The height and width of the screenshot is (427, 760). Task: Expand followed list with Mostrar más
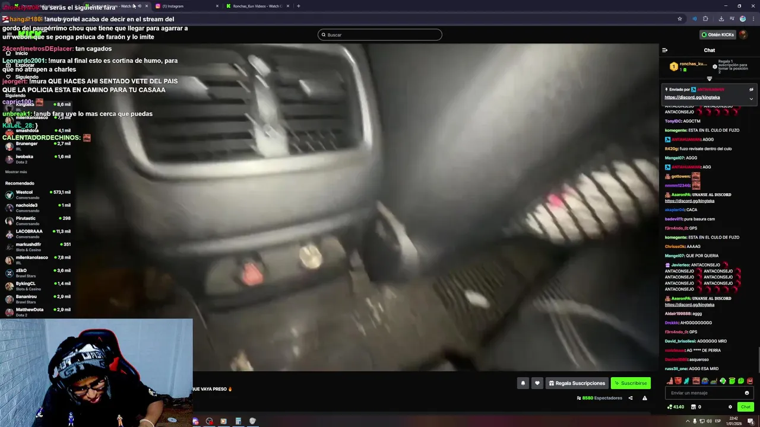[x=16, y=172]
